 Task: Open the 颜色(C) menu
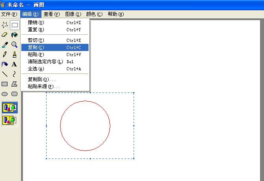click(94, 14)
